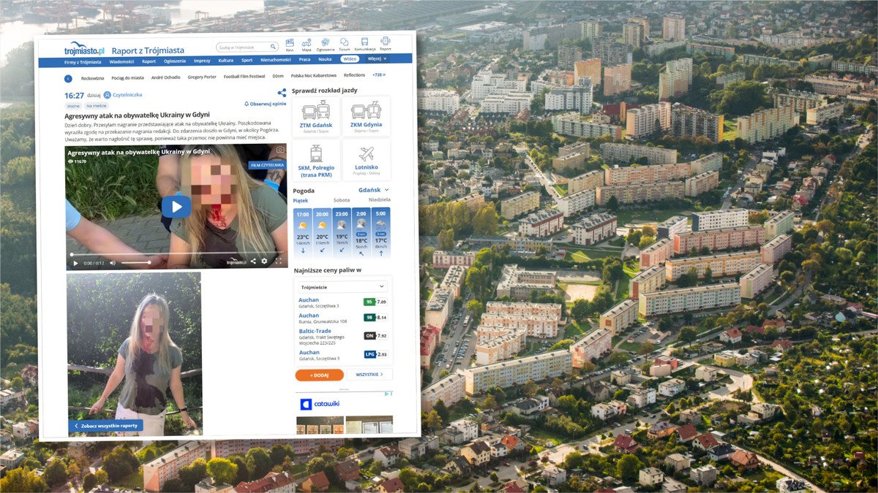Viewport: 878px width, 493px height.
Task: Open the Football Film Festiwal topic link
Action: click(244, 76)
